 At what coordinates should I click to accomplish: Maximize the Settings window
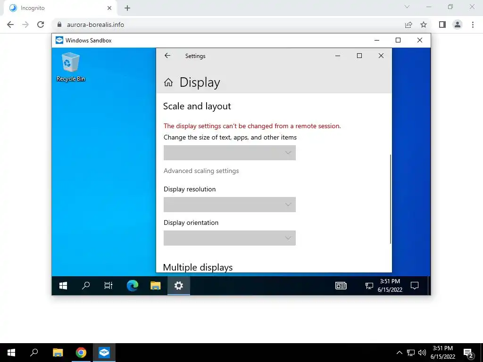click(x=359, y=56)
